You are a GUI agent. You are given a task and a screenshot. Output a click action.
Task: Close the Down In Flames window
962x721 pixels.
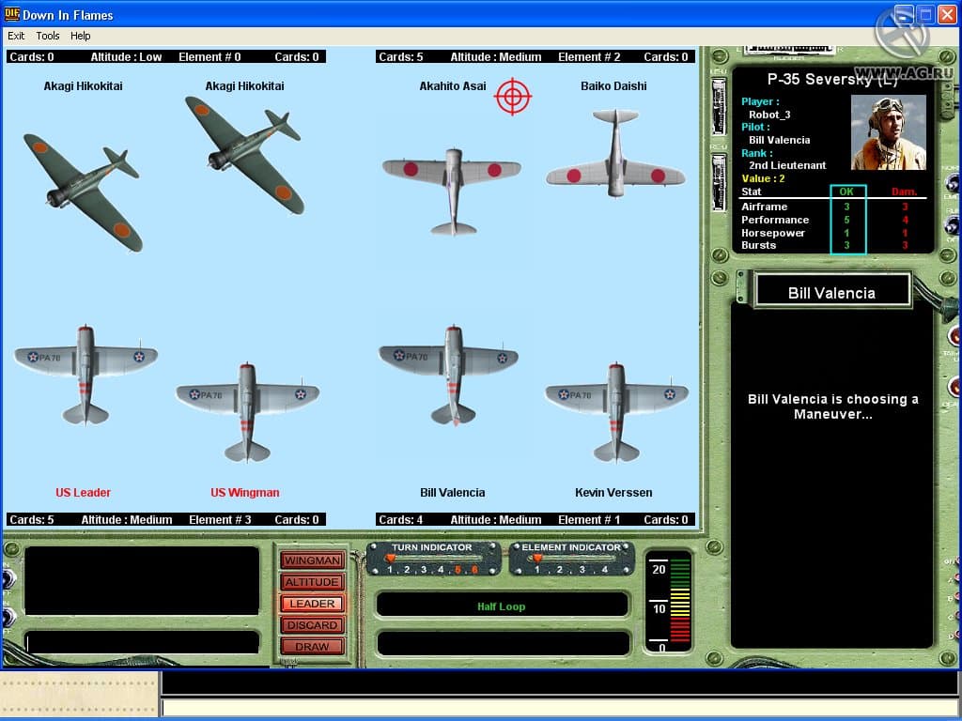point(948,14)
